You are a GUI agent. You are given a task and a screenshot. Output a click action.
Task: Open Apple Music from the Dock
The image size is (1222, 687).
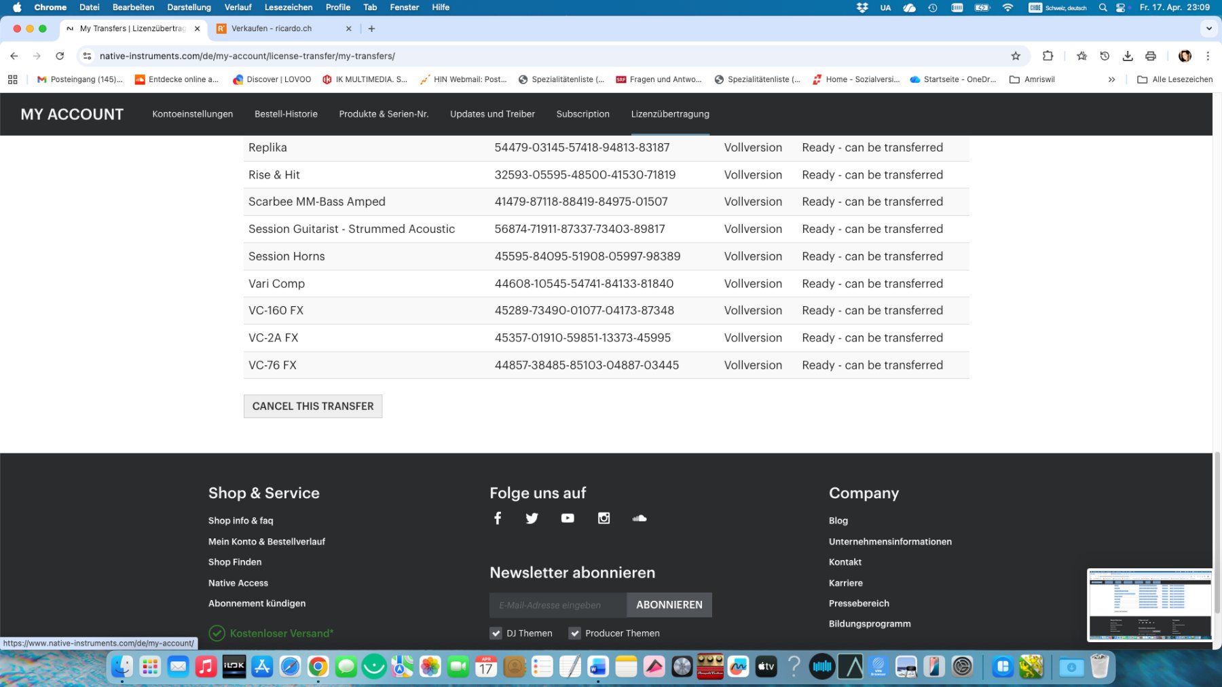pos(206,667)
